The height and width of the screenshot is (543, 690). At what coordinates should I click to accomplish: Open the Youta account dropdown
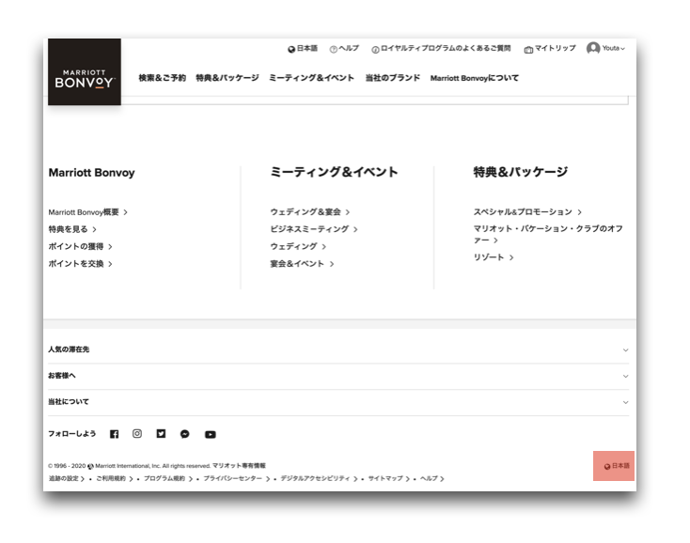[x=614, y=48]
